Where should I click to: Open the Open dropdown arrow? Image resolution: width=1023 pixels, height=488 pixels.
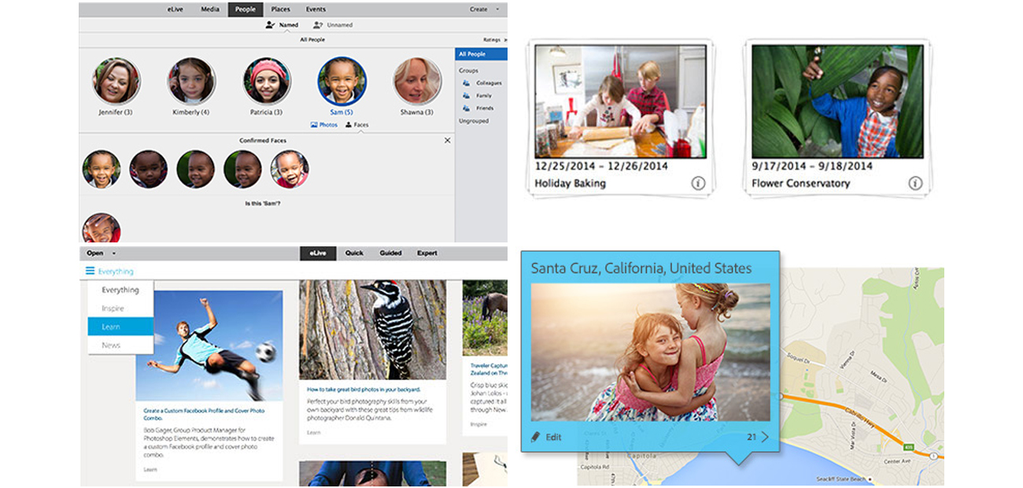point(114,253)
